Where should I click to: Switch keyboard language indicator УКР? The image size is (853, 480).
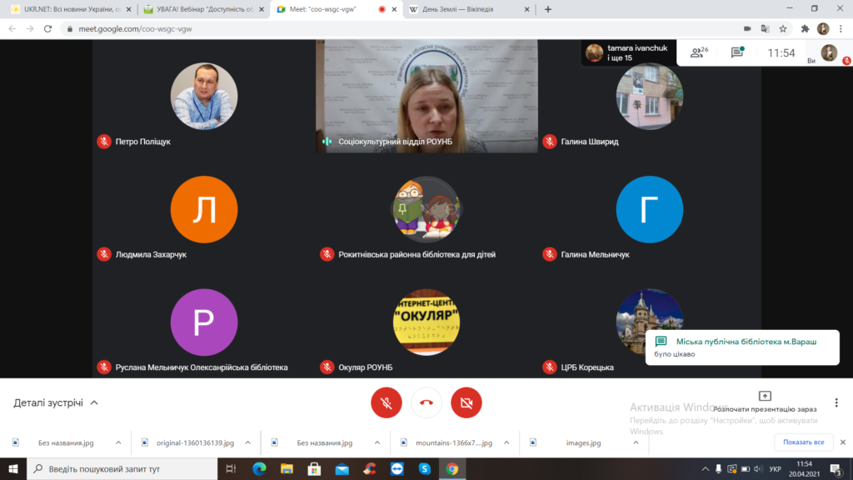point(775,470)
